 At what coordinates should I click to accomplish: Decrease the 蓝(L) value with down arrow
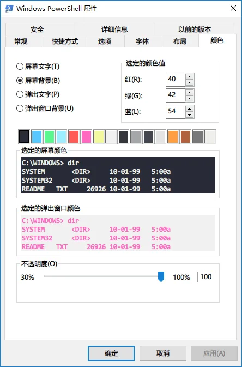coord(189,115)
